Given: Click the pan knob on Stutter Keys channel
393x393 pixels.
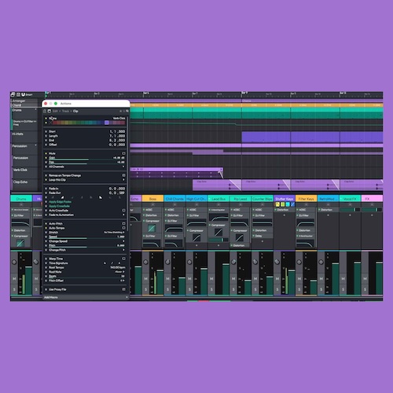Looking at the screenshot, I should tap(277, 262).
